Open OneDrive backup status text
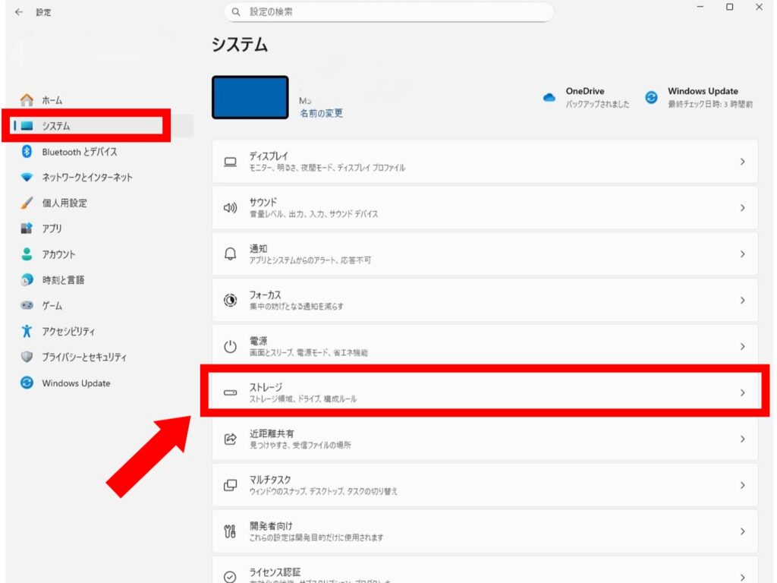The image size is (777, 583). tap(598, 104)
